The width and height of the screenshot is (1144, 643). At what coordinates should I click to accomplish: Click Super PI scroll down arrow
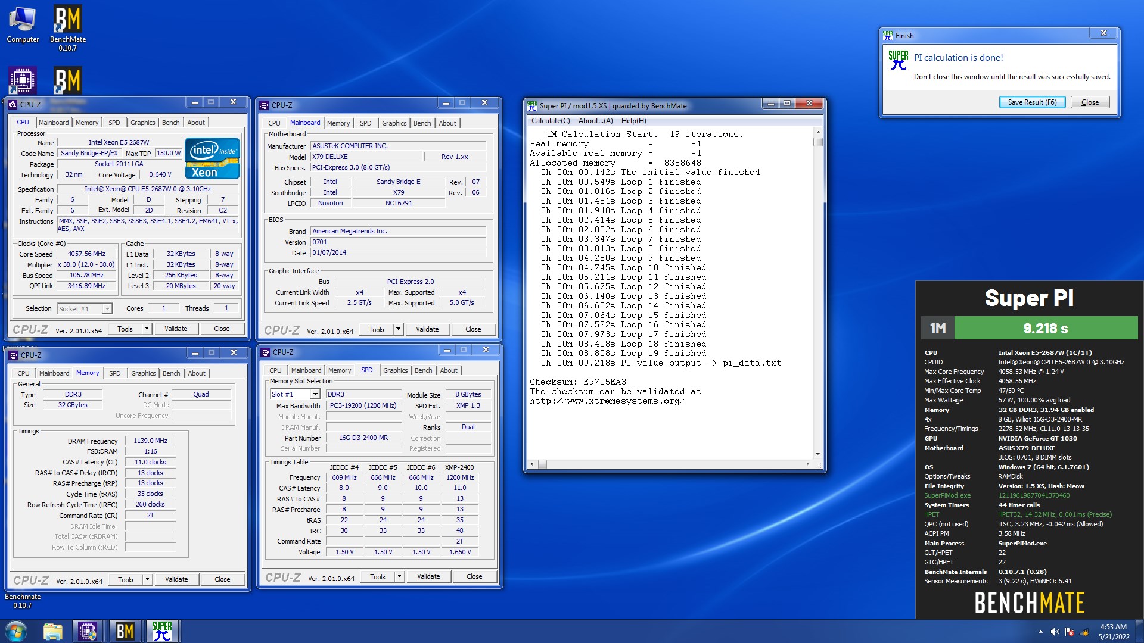coord(818,454)
